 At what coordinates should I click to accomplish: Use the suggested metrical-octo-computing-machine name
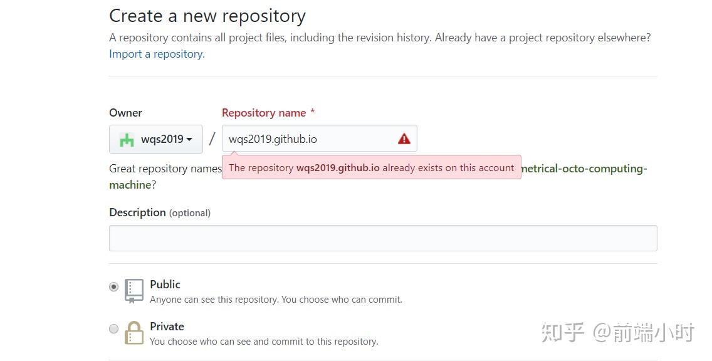583,169
